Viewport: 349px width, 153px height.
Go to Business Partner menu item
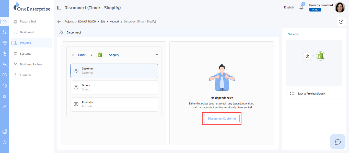coord(31,64)
